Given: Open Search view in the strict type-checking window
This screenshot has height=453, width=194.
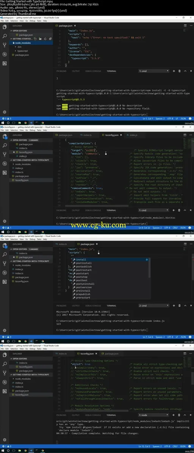Looking at the screenshot, I should (x=4, y=364).
